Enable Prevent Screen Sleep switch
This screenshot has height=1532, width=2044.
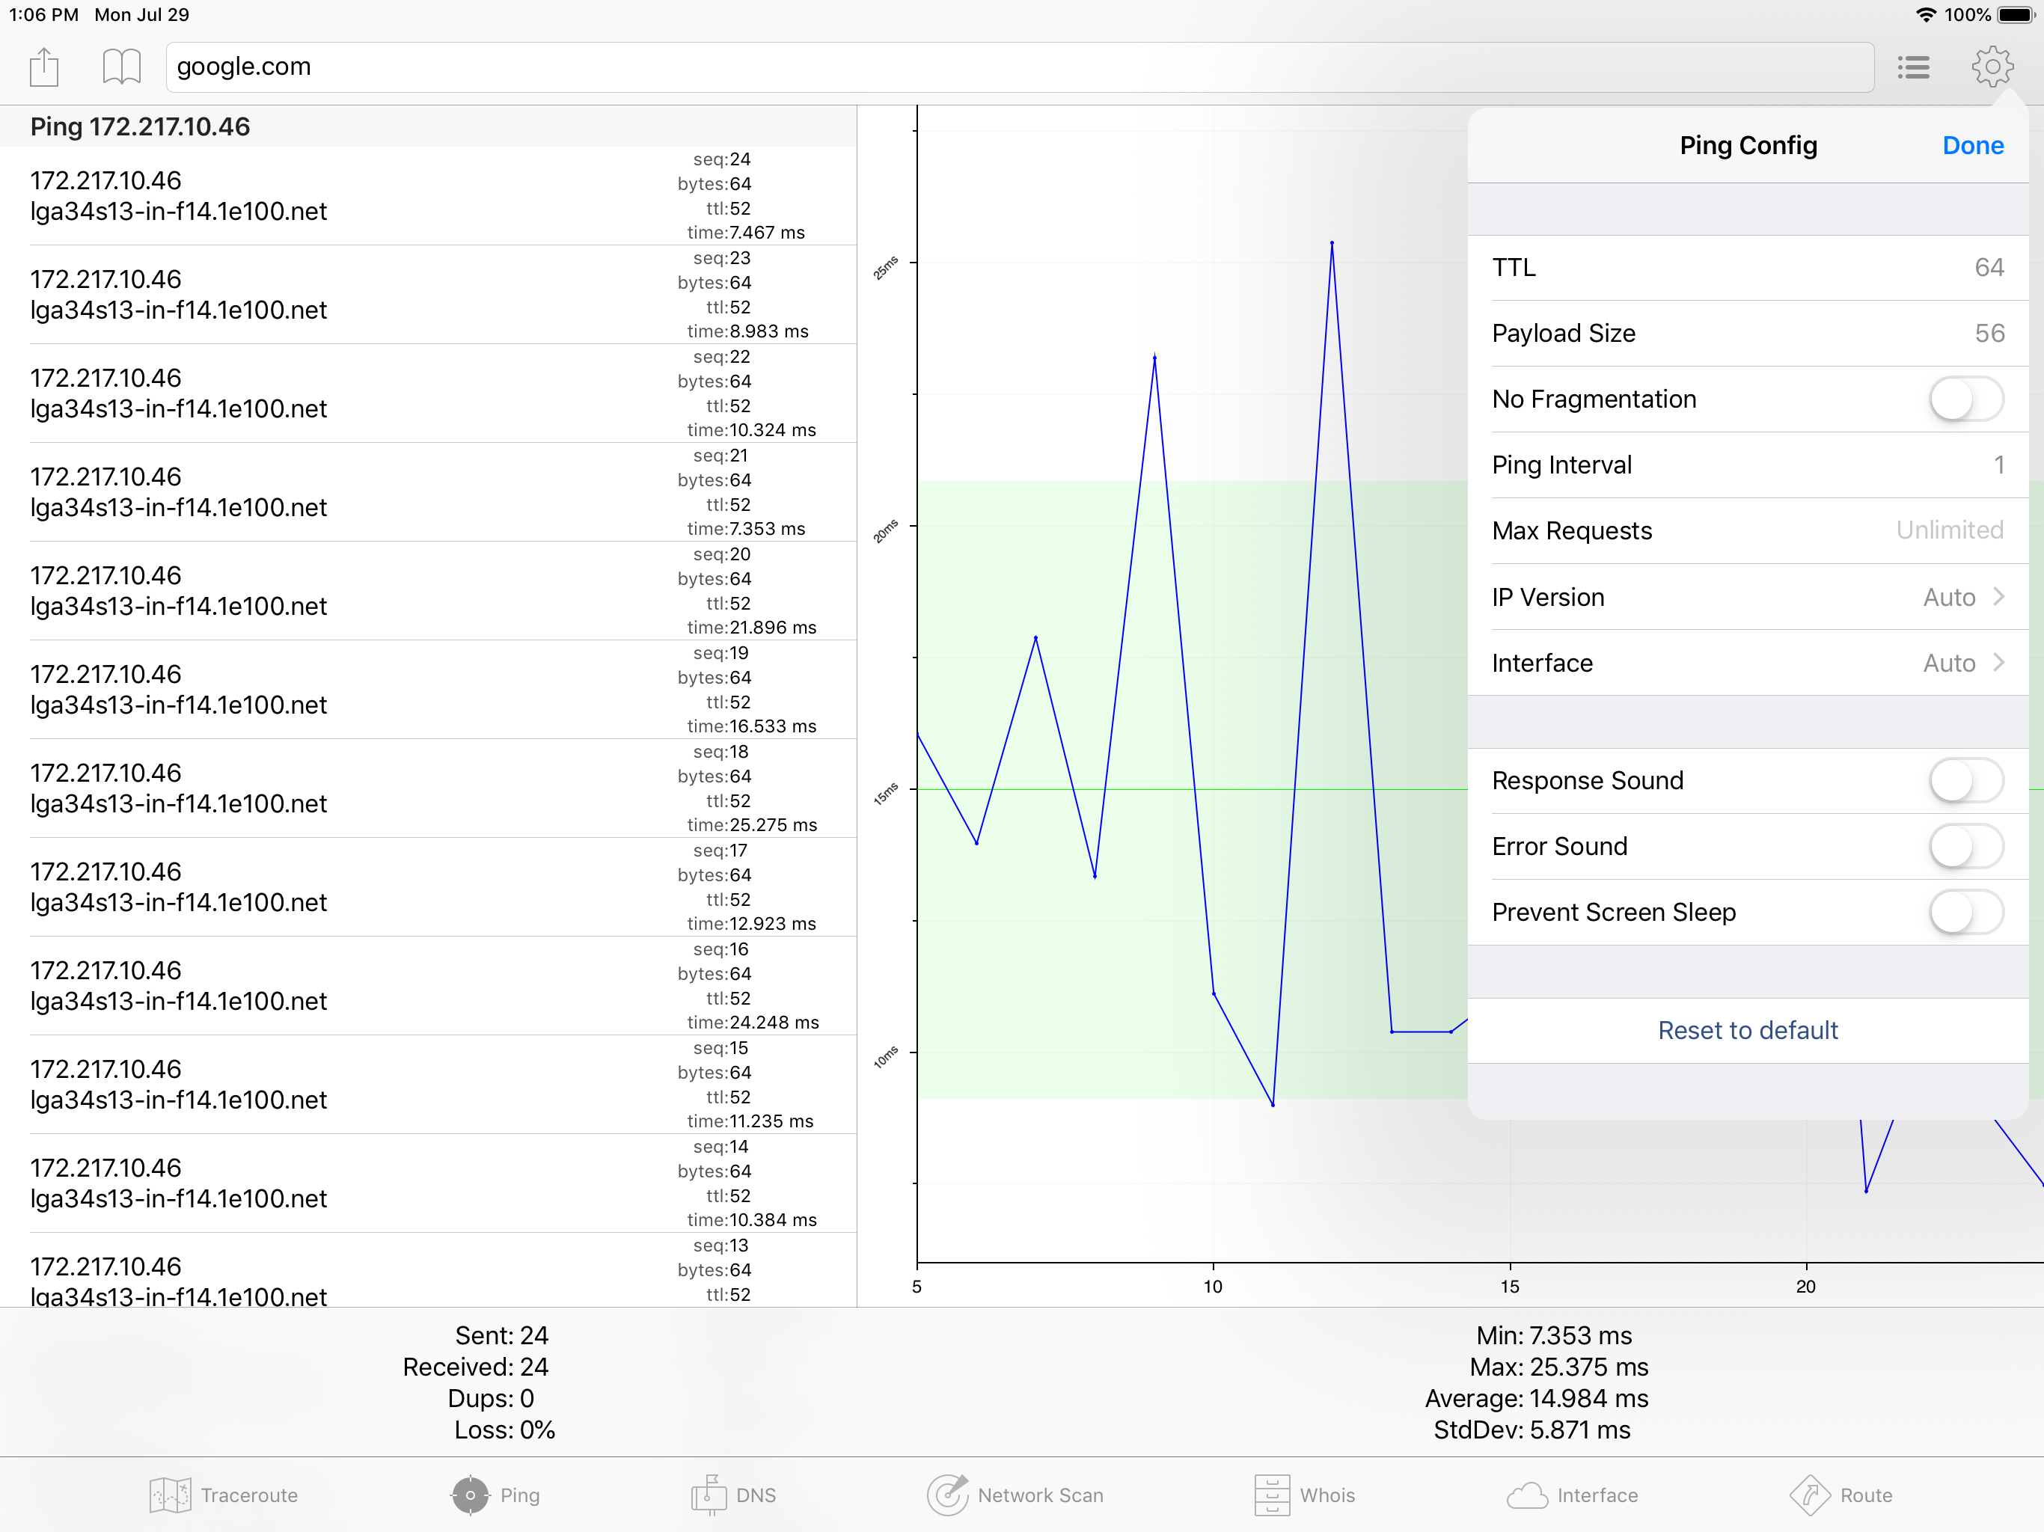coord(1965,913)
